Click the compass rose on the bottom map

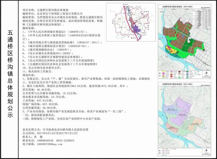click(x=206, y=151)
